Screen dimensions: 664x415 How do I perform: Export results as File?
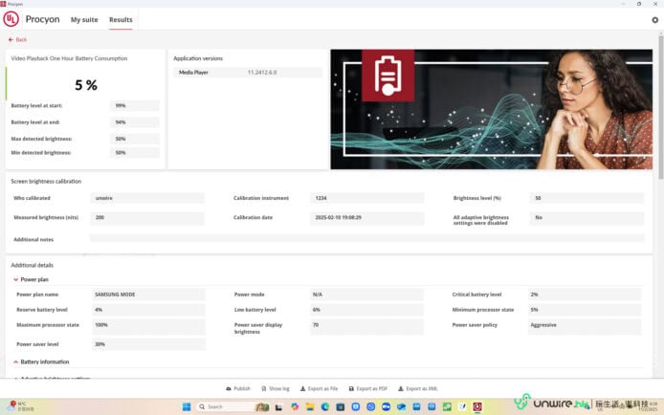(319, 389)
